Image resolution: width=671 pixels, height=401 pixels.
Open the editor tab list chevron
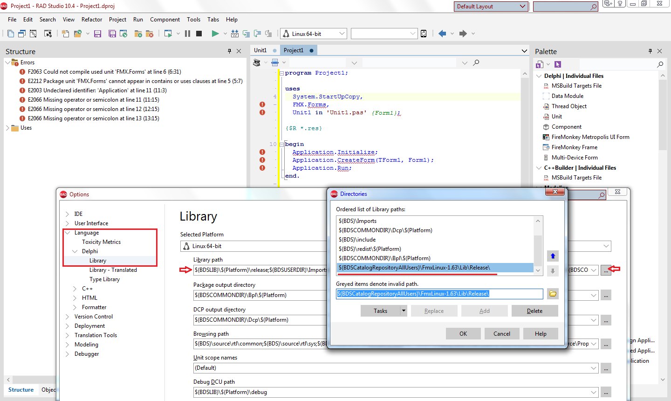524,51
